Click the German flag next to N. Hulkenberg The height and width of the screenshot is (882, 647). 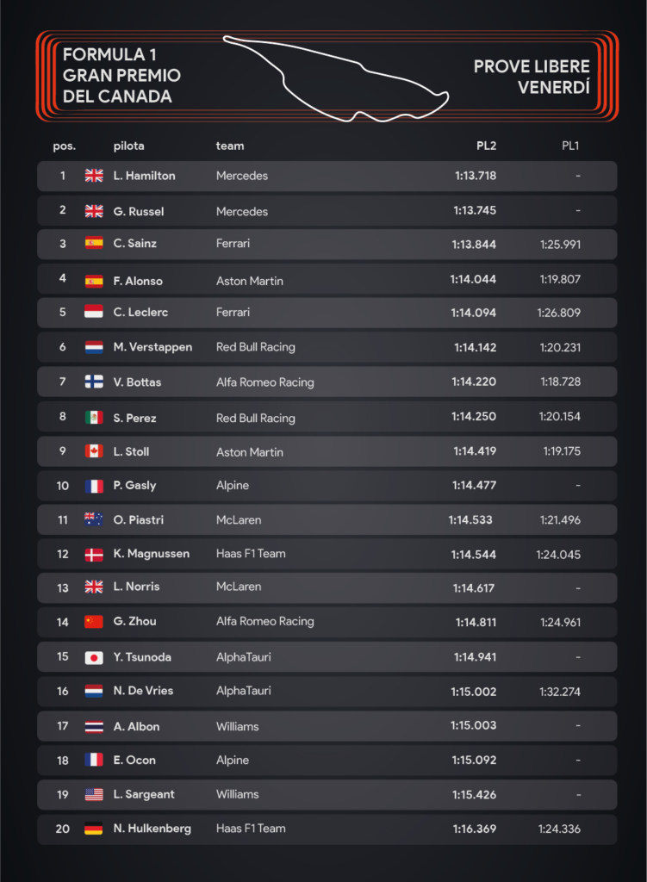click(x=94, y=828)
